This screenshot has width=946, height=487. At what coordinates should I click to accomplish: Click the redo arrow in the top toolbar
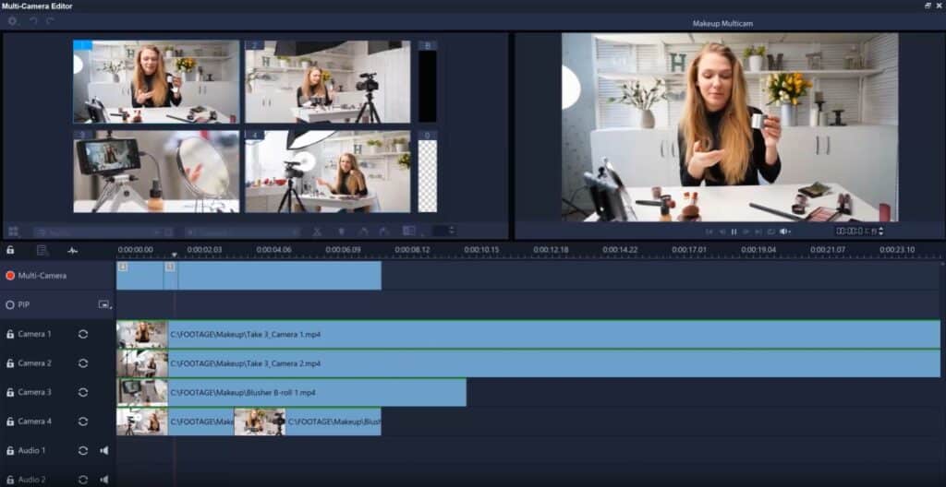point(50,20)
